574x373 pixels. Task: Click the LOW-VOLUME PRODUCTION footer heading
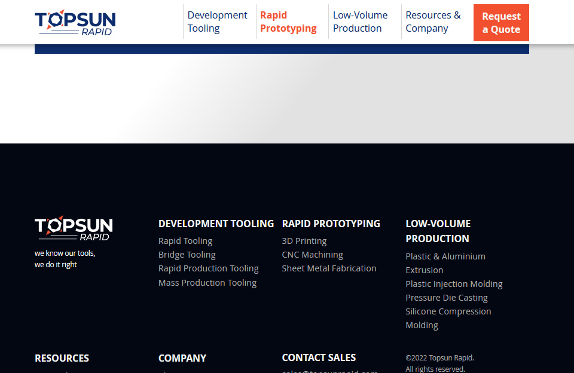coord(438,231)
